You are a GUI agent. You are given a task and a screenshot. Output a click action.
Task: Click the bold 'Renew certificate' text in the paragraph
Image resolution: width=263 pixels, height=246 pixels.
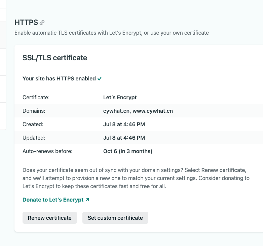pyautogui.click(x=223, y=170)
